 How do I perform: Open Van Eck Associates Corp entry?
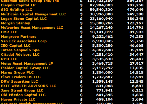tap(24, 41)
